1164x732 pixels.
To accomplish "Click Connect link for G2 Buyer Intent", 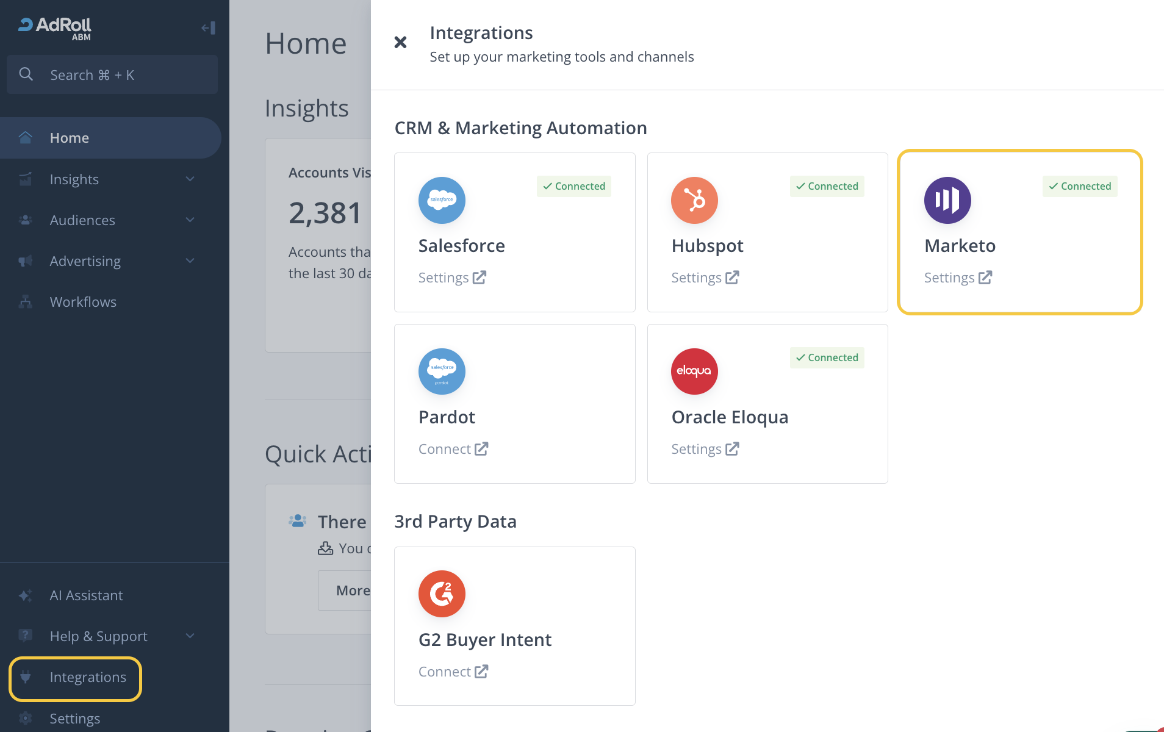I will click(453, 672).
